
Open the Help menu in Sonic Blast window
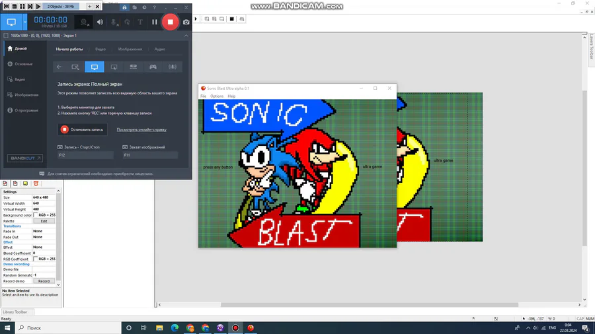pos(231,96)
